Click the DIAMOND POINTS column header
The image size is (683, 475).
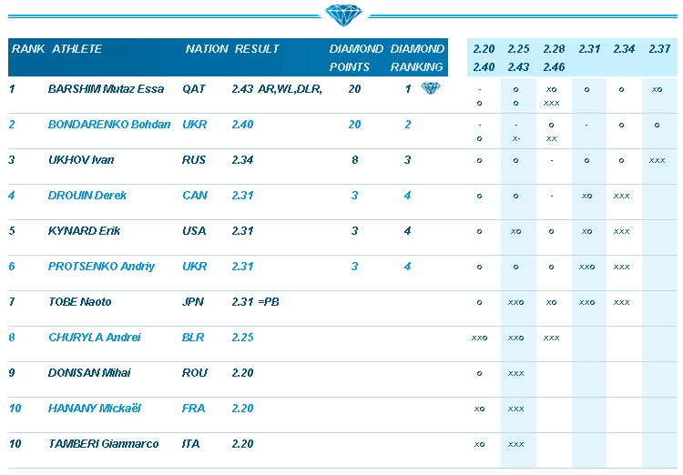tap(356, 57)
